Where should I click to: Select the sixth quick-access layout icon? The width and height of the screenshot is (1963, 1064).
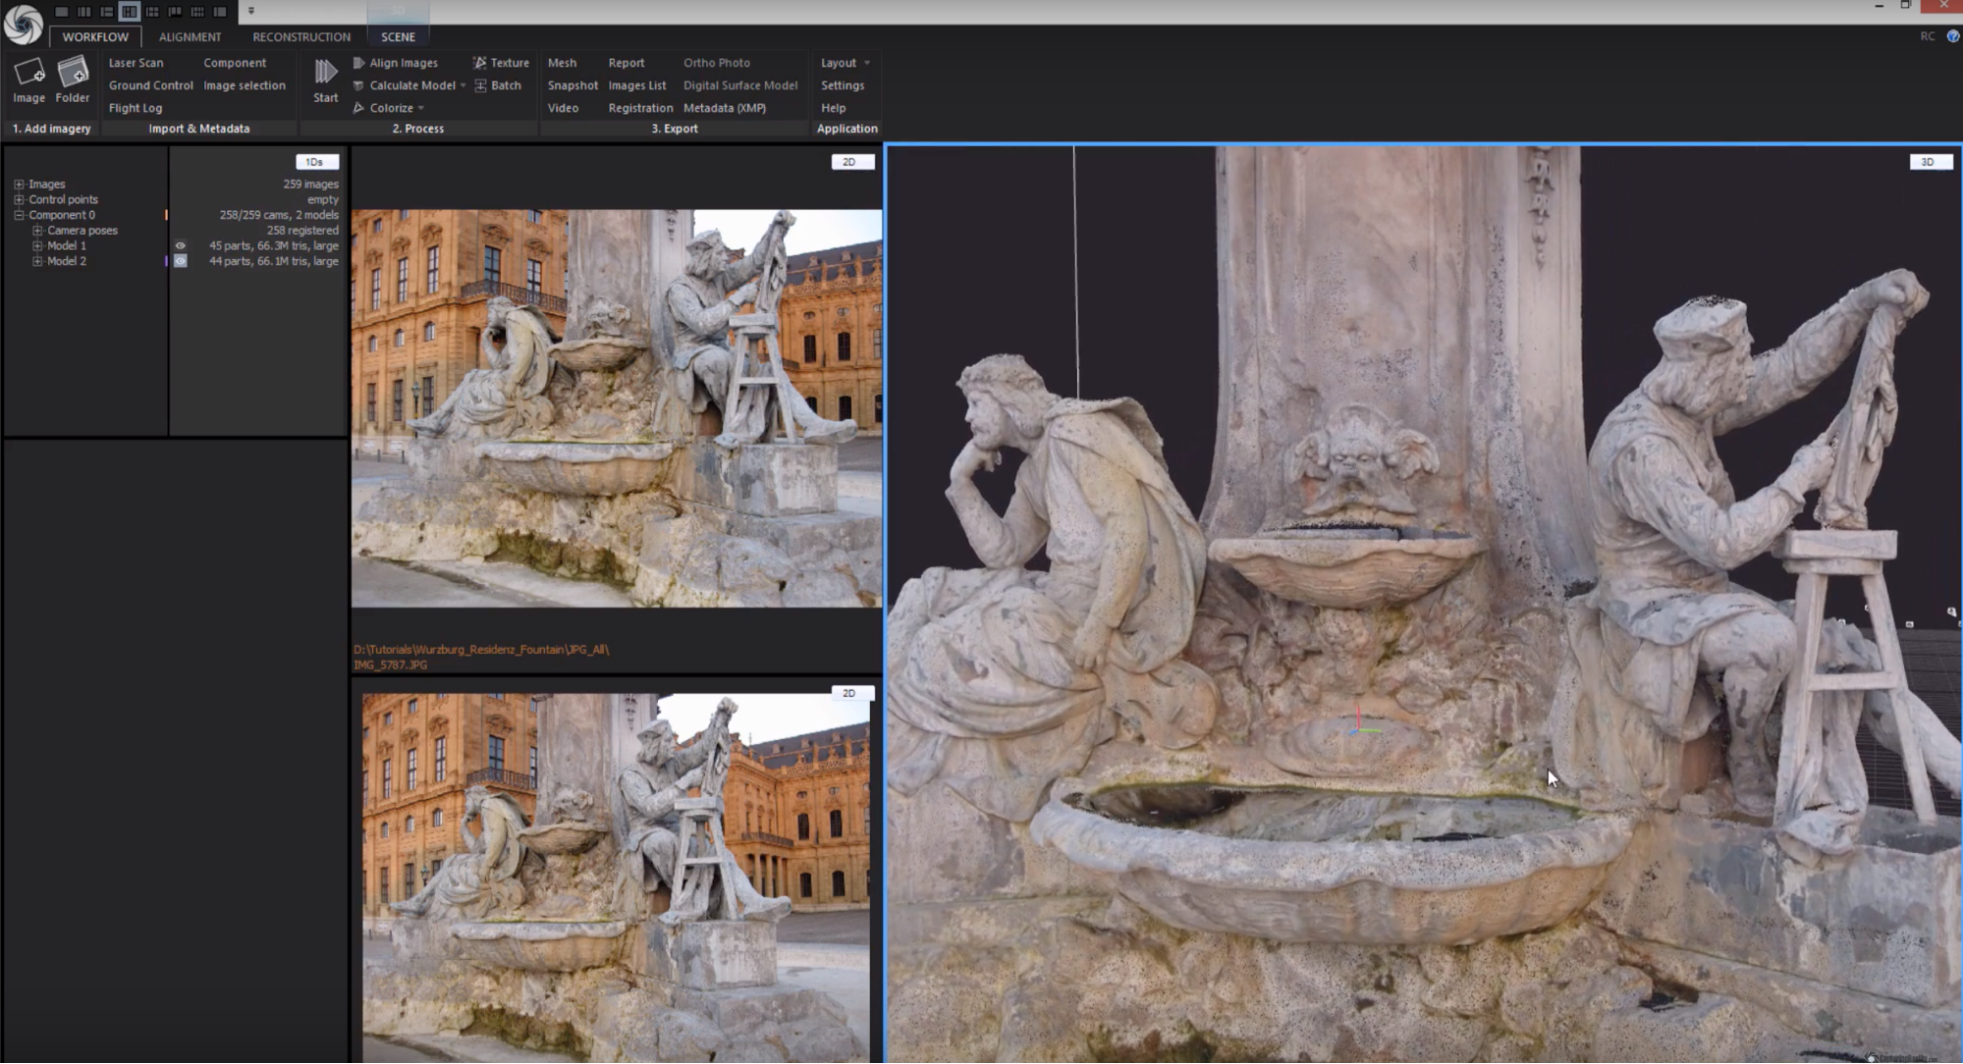pos(175,11)
